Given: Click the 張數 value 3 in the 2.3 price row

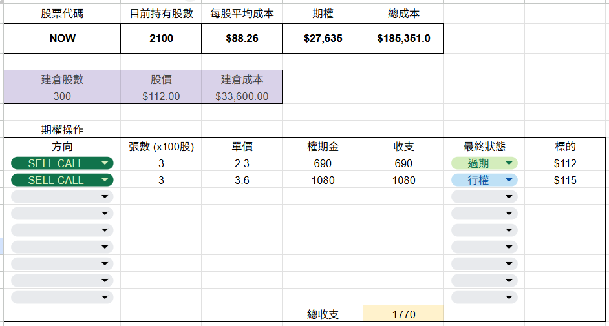Looking at the screenshot, I should [161, 163].
